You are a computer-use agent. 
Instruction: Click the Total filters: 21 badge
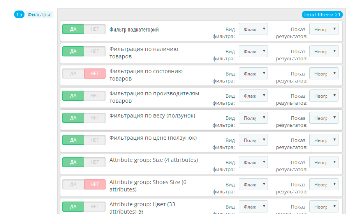click(x=322, y=15)
